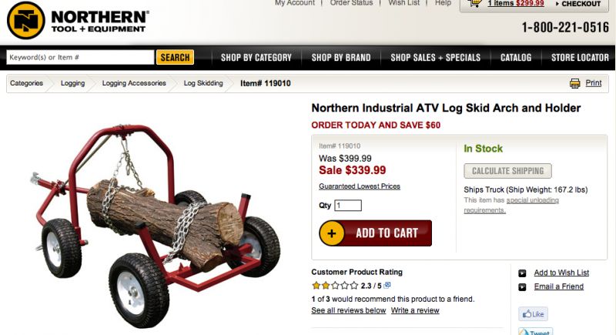
Task: Open the rating details icon beside 2.3 / 5
Action: click(x=387, y=285)
